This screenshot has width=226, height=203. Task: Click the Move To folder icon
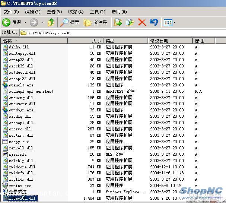click(118, 22)
